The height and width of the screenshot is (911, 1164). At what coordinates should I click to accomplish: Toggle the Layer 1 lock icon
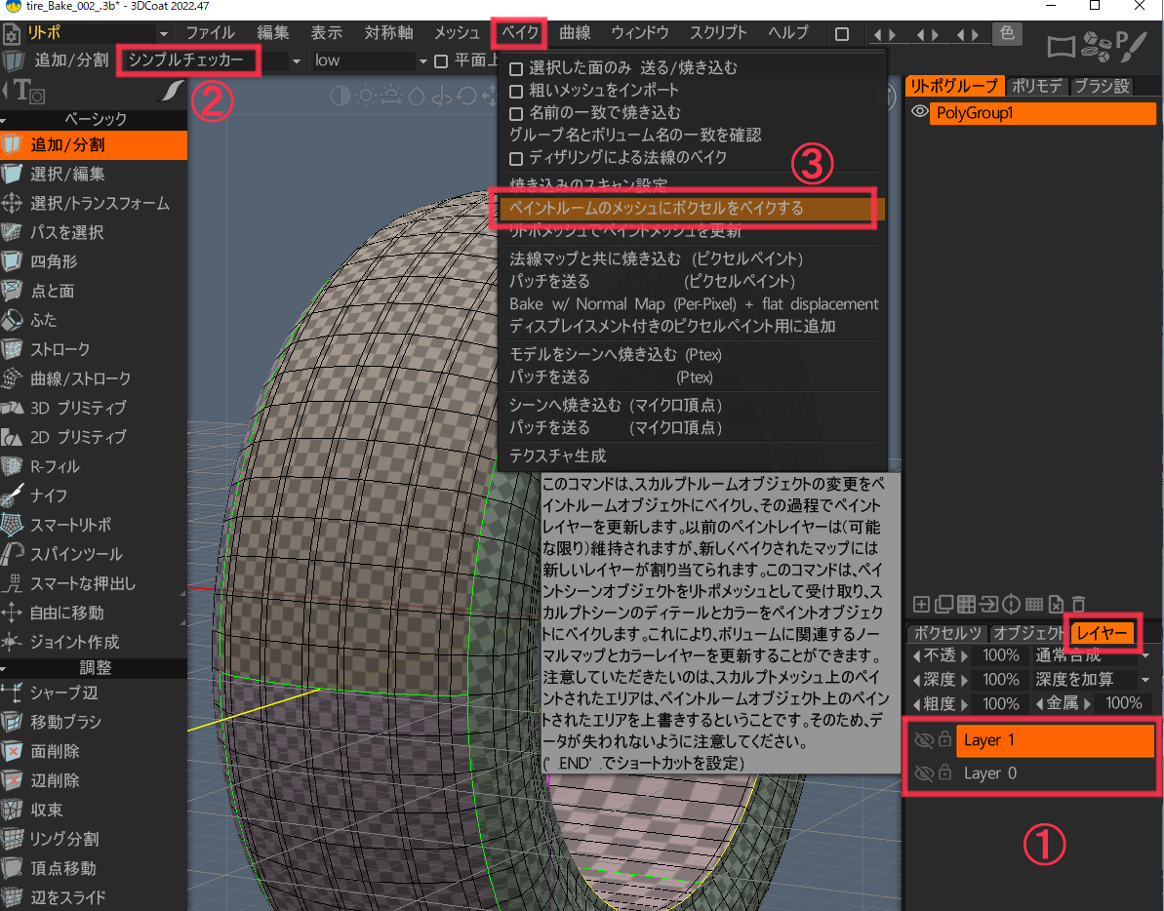[944, 739]
